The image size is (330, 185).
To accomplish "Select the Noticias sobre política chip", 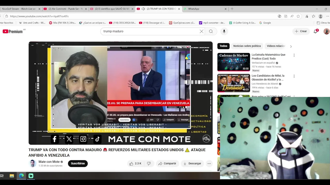I will [x=247, y=46].
